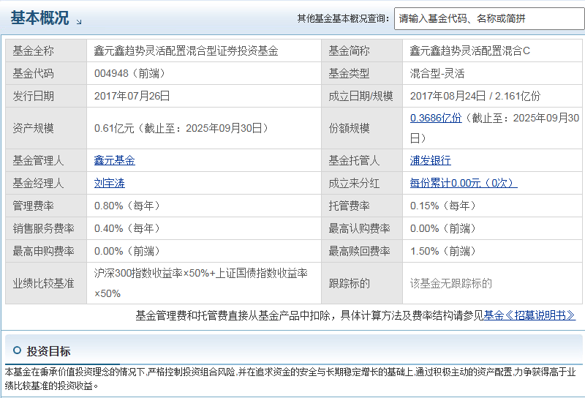Screen dimensions: 585x398
Task: Click the 基金管理人 row label
Action: [39, 160]
